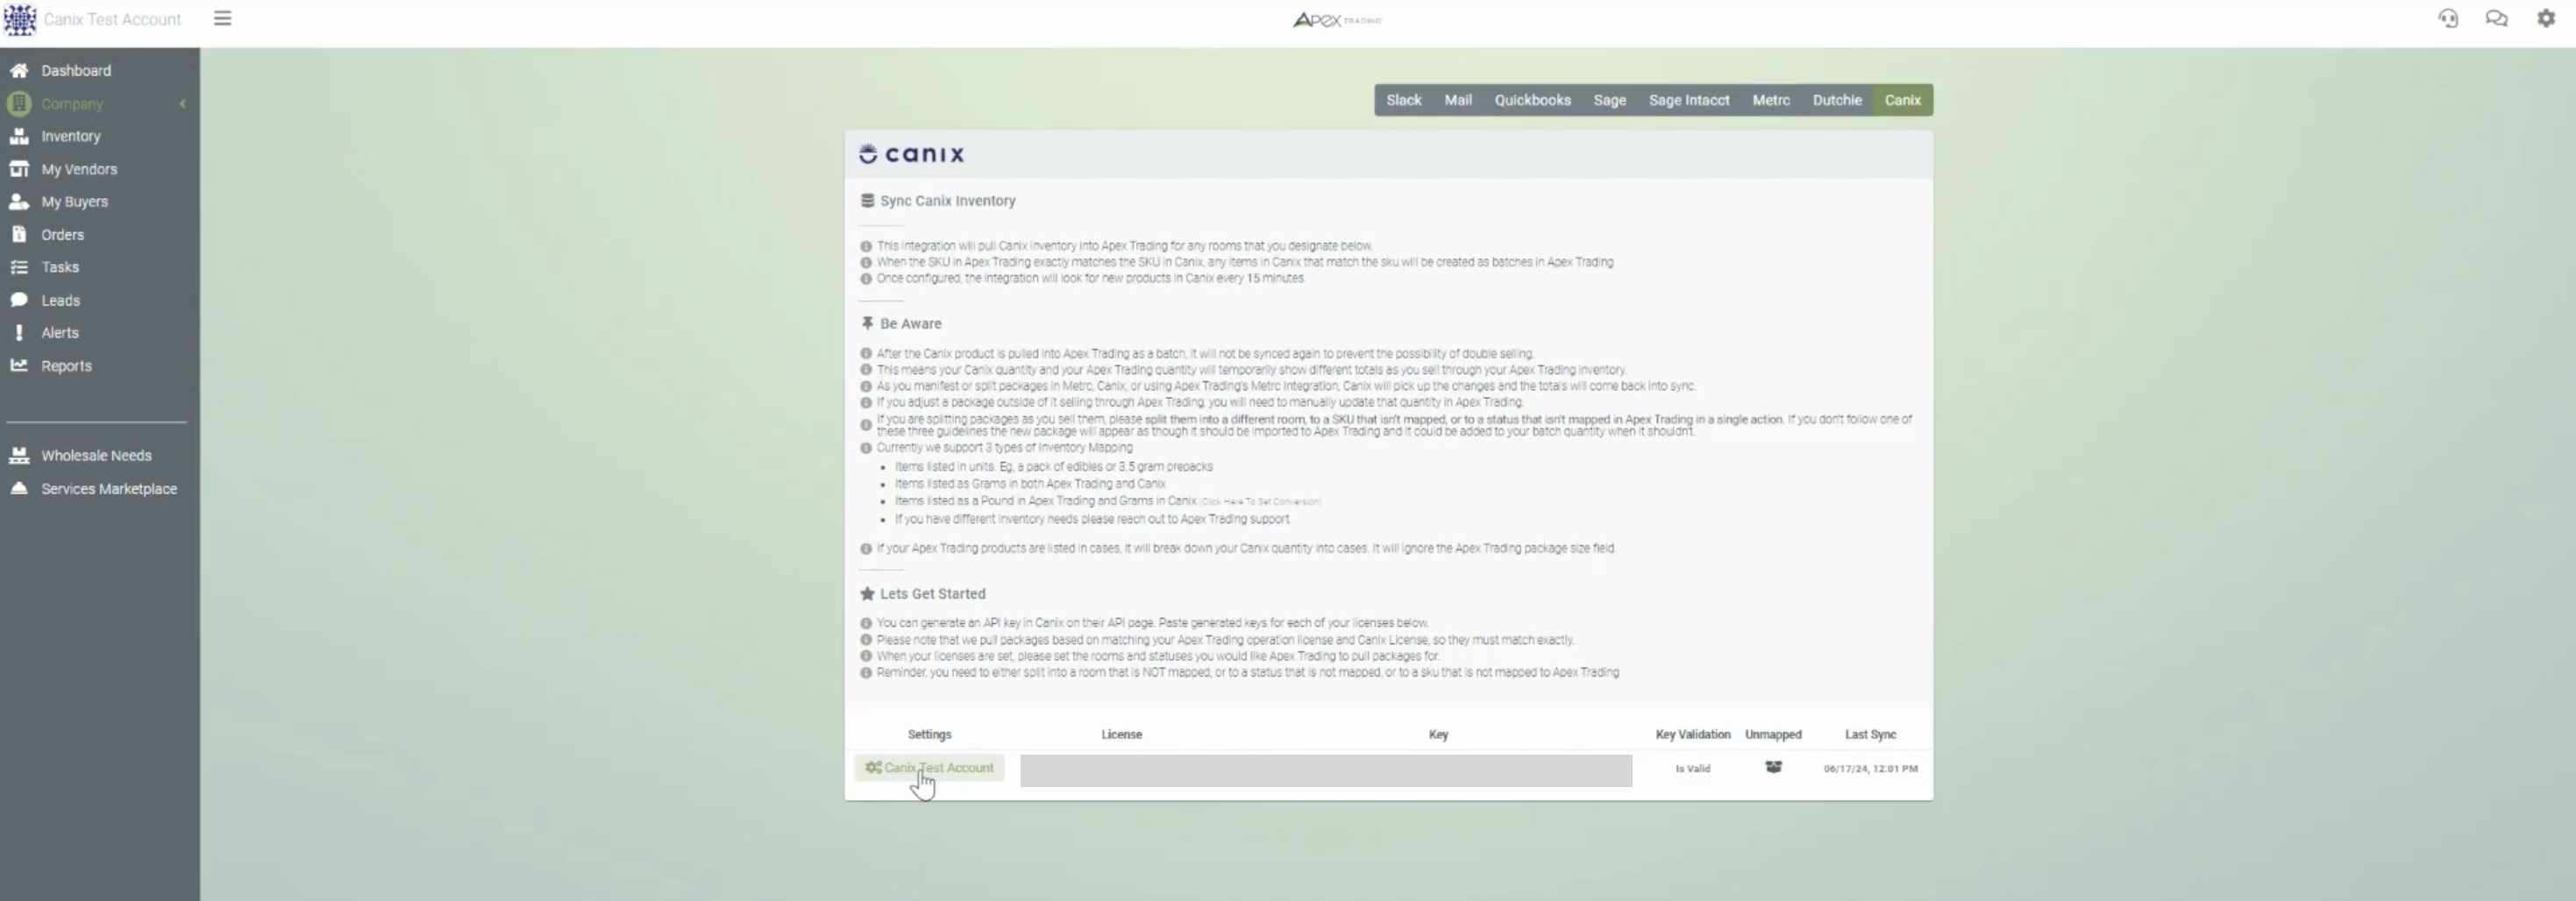Click the My Vendors store icon
This screenshot has width=2576, height=901.
pyautogui.click(x=19, y=169)
